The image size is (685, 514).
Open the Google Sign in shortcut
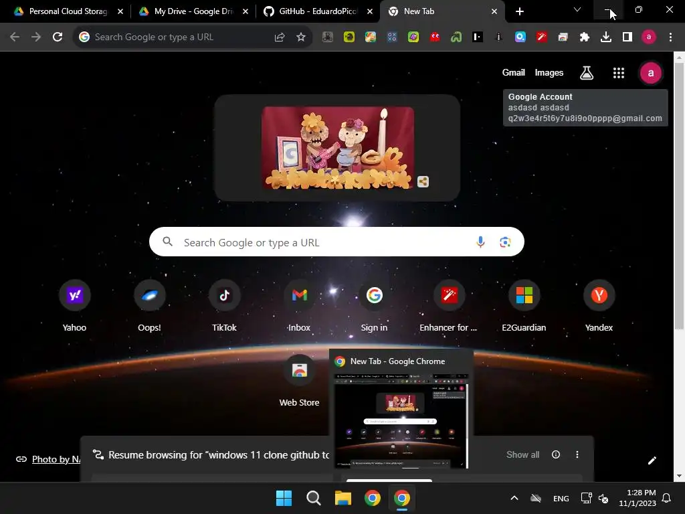click(x=375, y=307)
